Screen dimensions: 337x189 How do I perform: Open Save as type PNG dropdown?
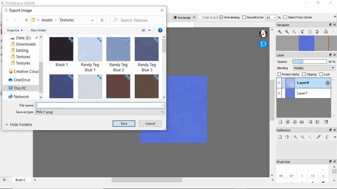point(100,112)
